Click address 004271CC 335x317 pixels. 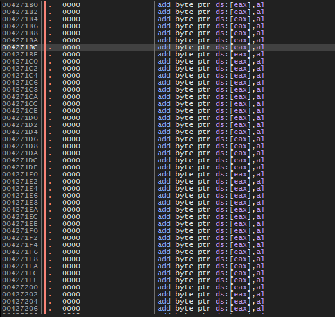pos(20,104)
